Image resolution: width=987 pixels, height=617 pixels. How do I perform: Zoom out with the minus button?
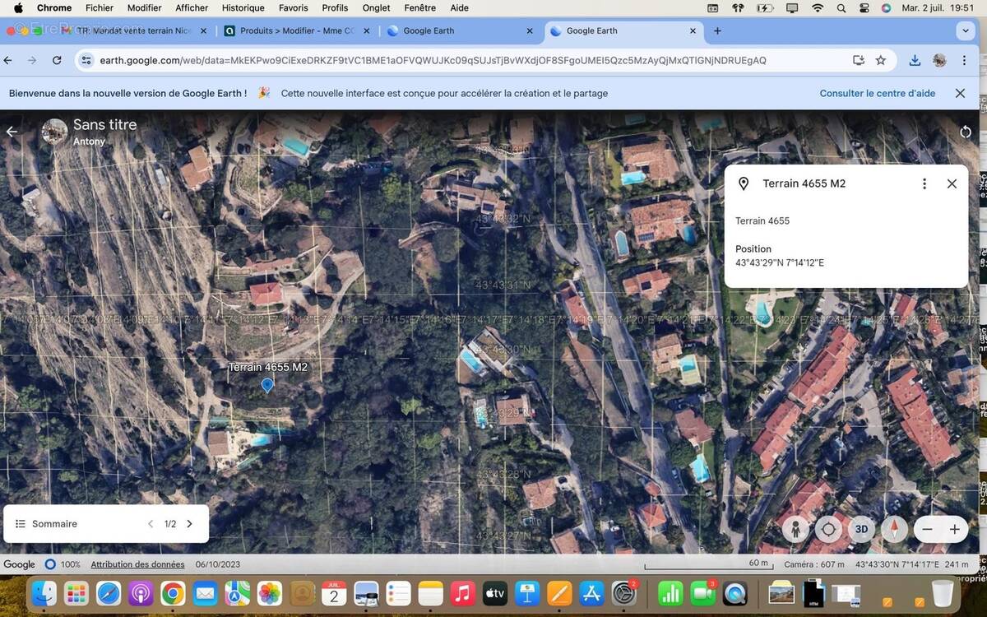coord(927,529)
